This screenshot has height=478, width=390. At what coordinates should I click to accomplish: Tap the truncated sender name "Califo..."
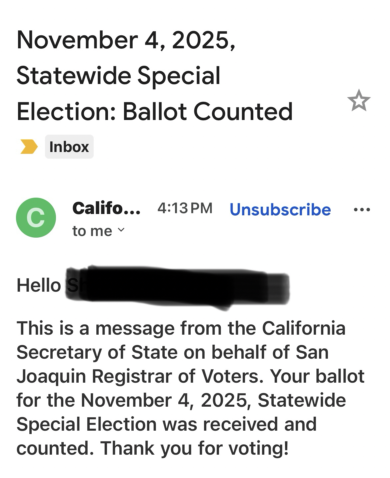[x=106, y=208]
